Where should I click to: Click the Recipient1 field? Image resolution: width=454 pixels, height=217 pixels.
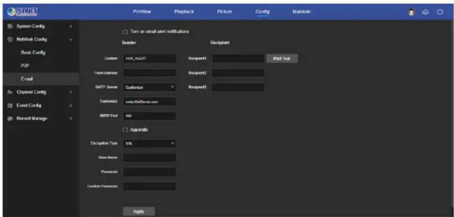238,58
